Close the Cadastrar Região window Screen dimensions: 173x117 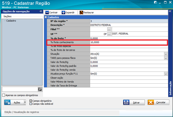point(170,2)
